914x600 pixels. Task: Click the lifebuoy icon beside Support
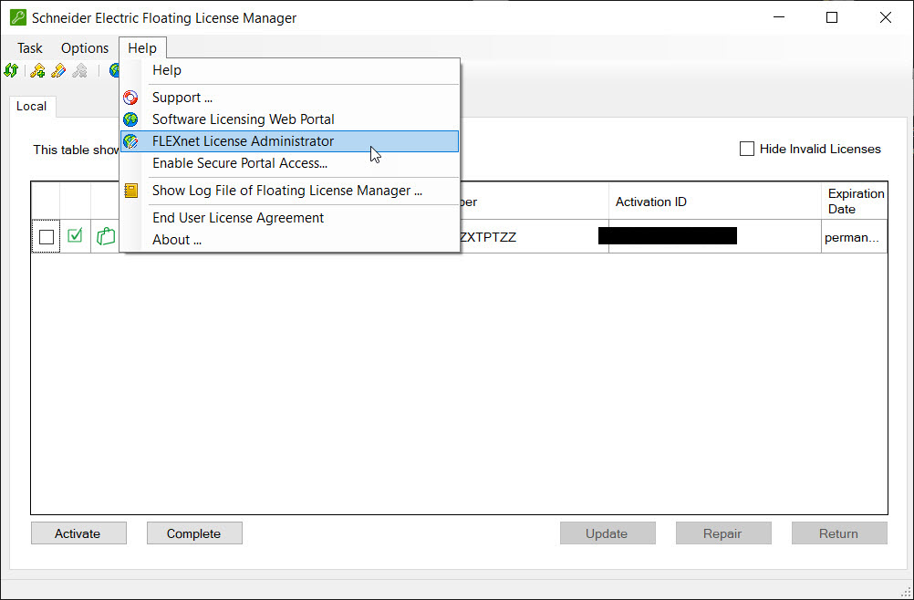(x=130, y=98)
